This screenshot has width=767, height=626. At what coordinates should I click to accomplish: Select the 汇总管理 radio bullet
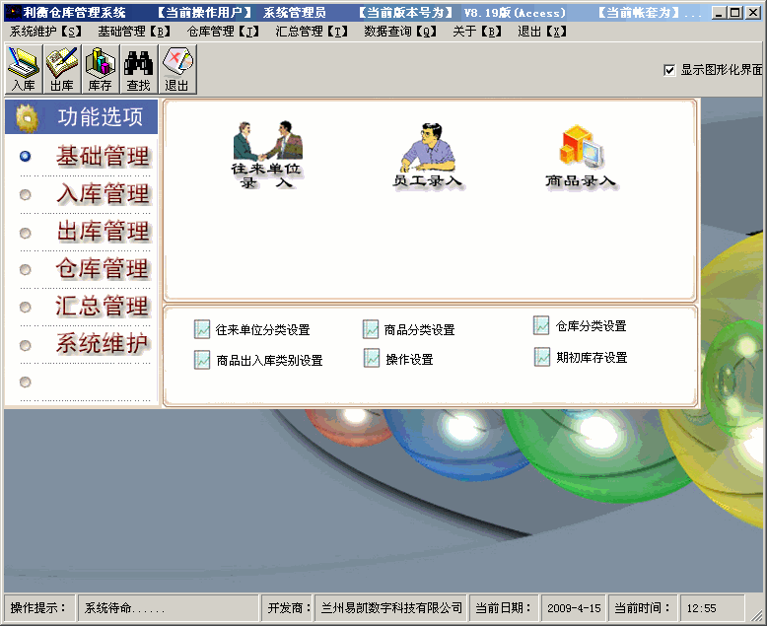point(25,307)
